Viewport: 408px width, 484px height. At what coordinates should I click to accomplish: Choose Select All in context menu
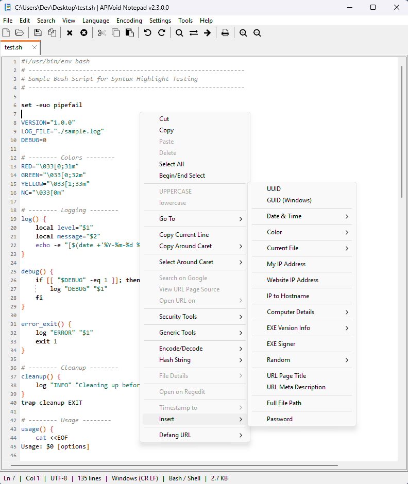195,164
